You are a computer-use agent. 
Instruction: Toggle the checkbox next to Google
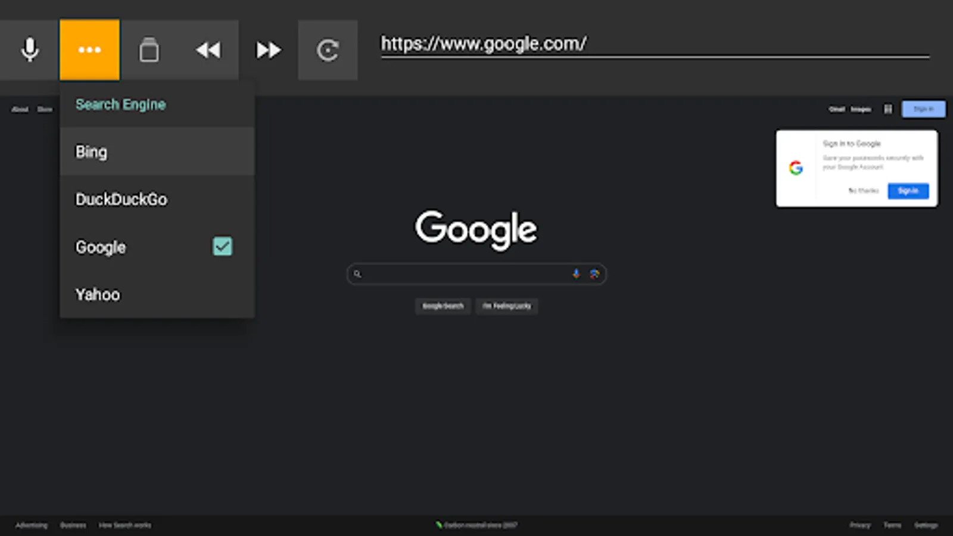[223, 247]
